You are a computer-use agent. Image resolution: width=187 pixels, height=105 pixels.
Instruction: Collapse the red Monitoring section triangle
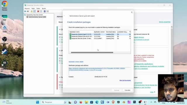coord(60,77)
